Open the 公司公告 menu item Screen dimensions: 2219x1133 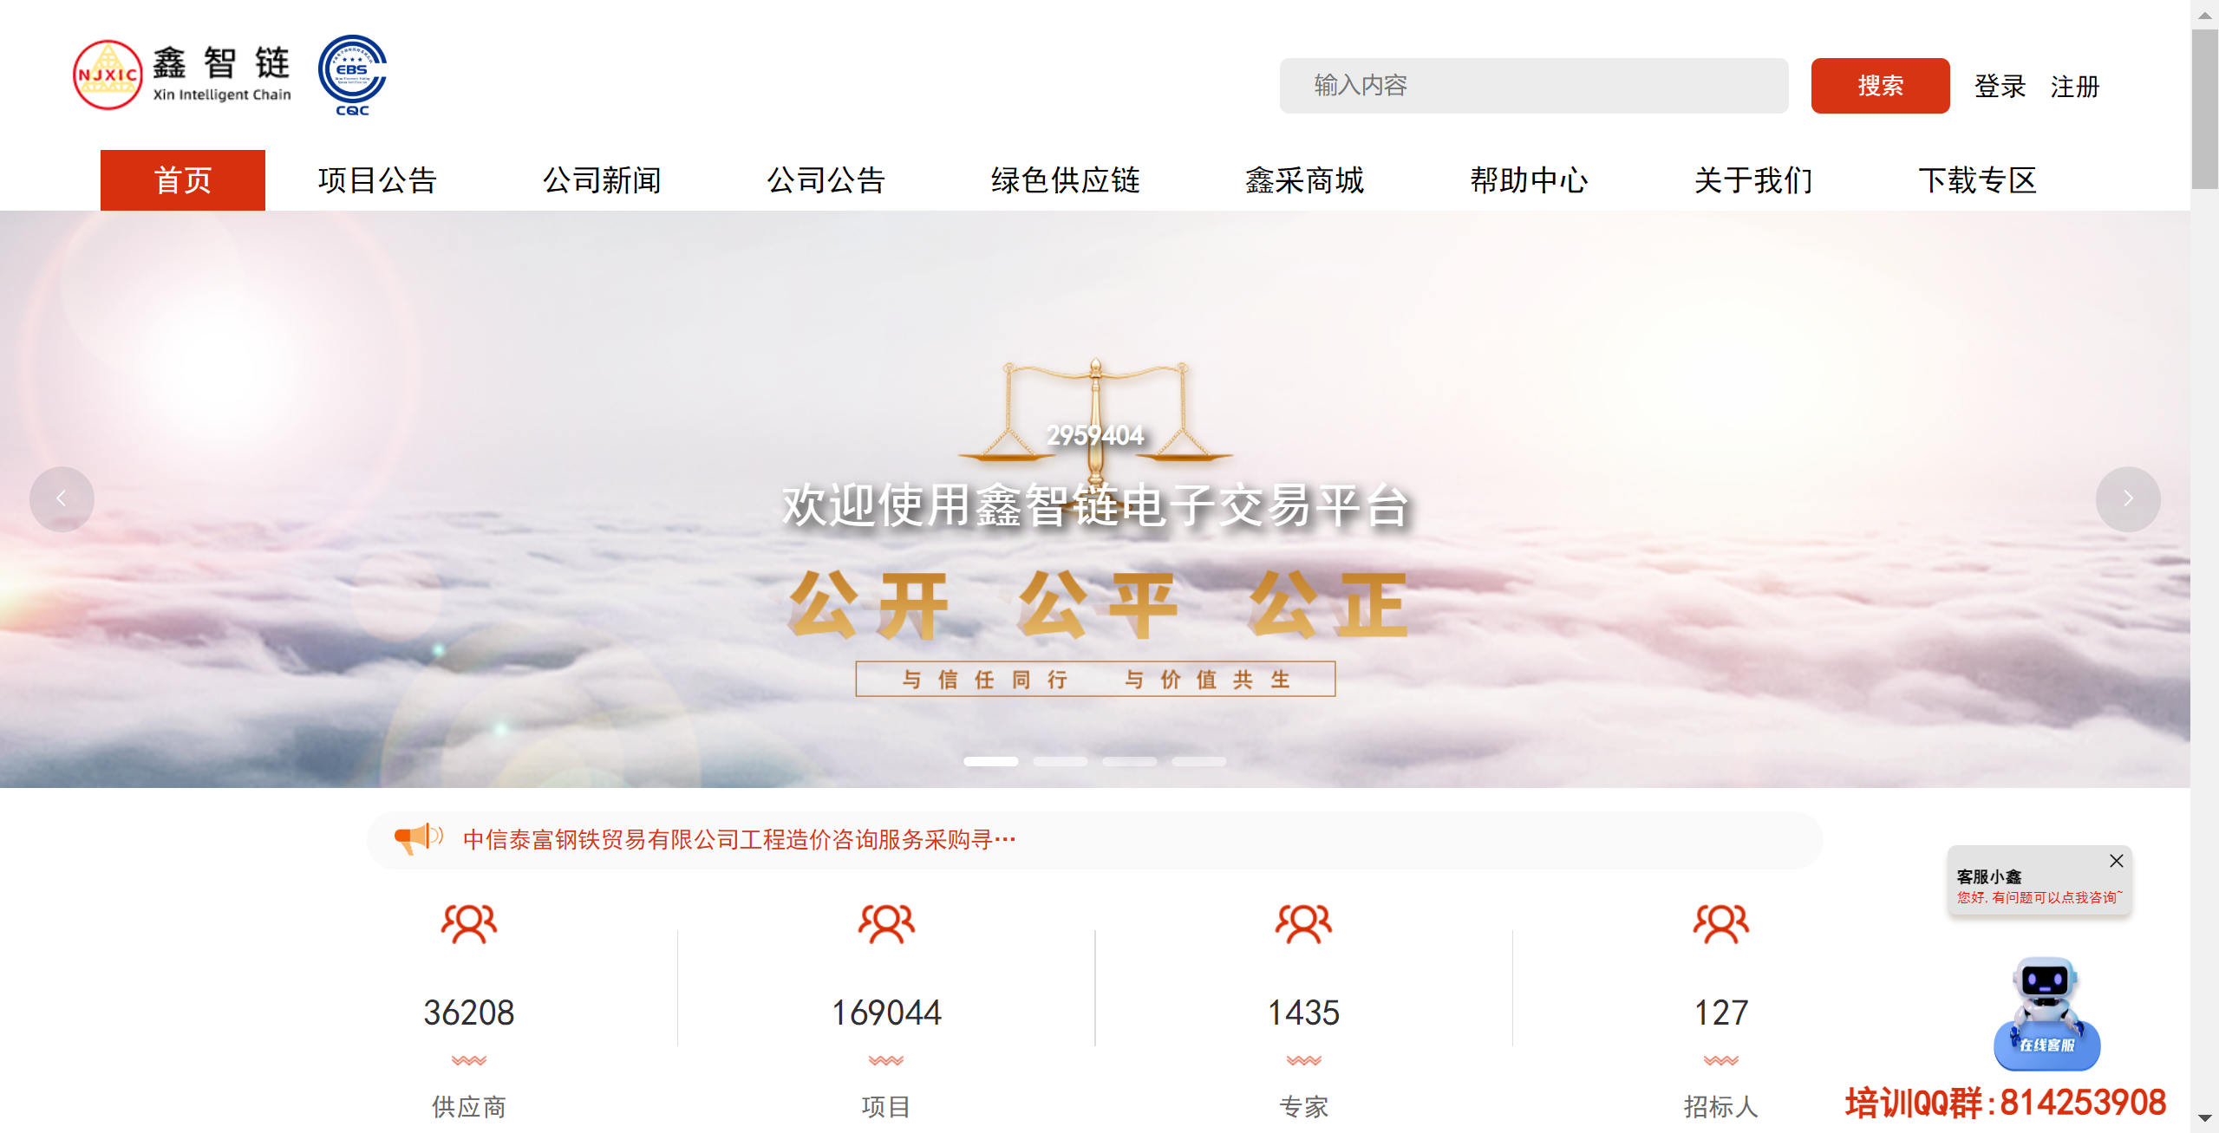click(826, 180)
